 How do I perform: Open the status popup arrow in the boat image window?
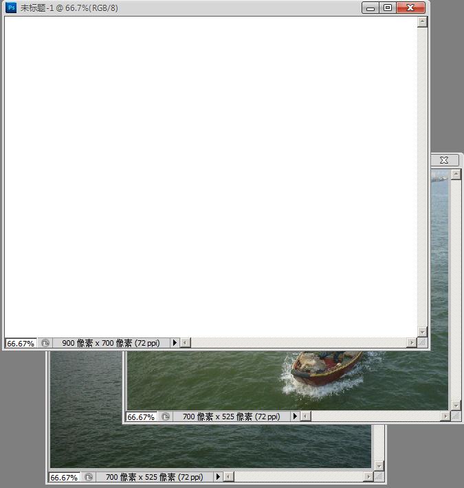[295, 416]
